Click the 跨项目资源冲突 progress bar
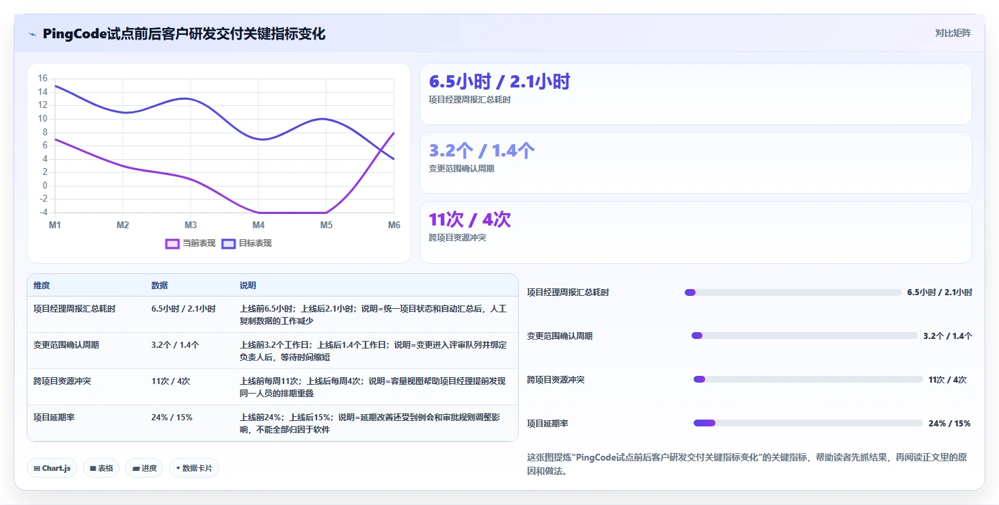Viewport: 999px width, 505px height. [808, 379]
